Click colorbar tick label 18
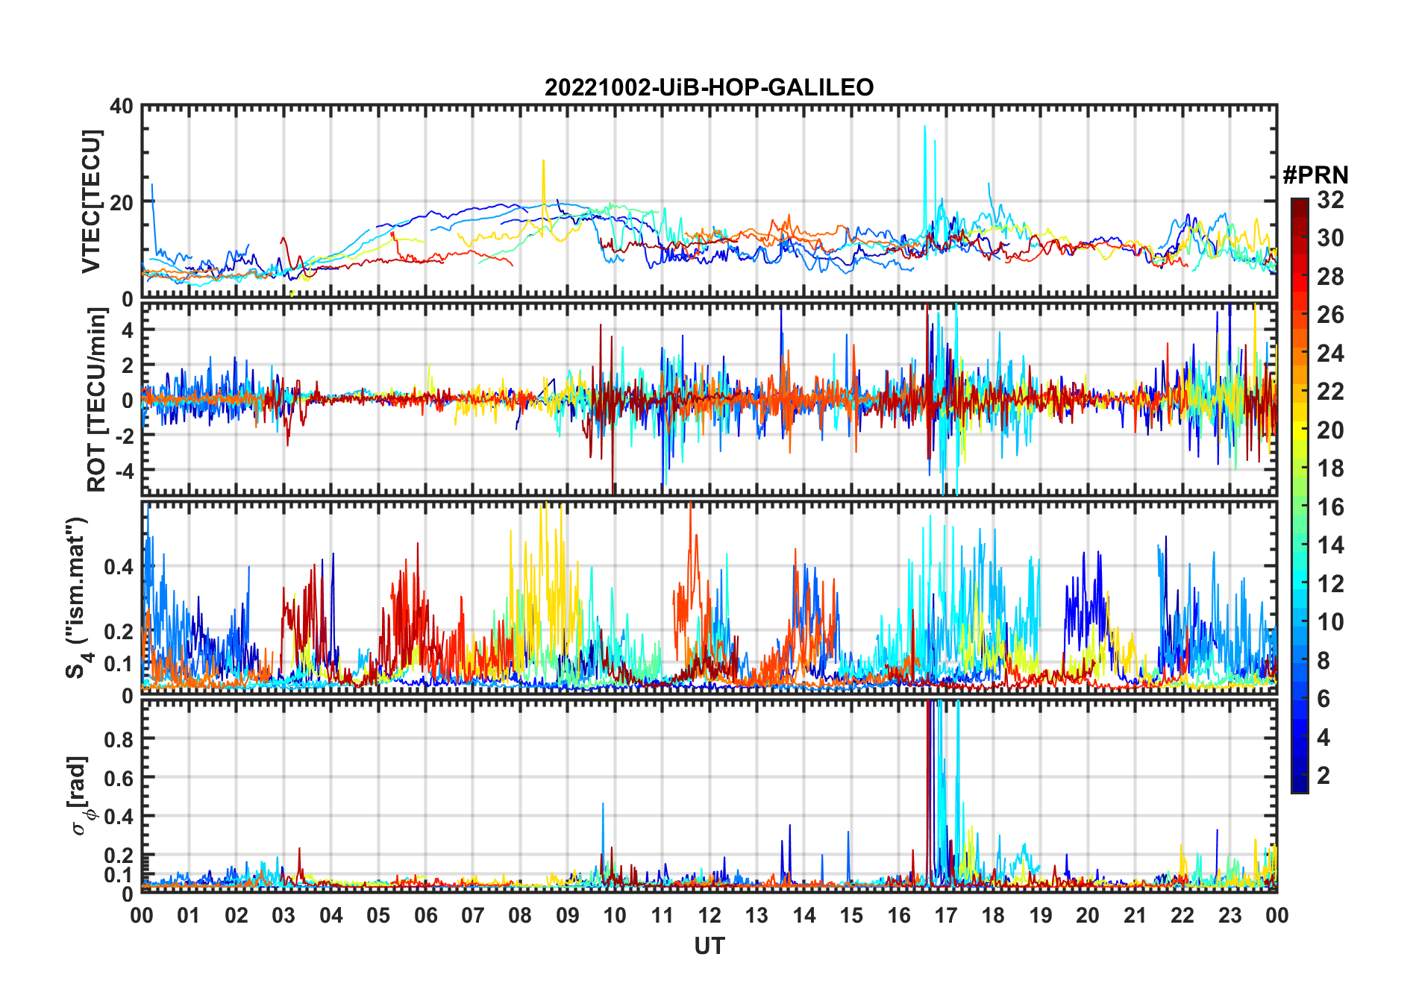Image resolution: width=1419 pixels, height=992 pixels. [x=1330, y=468]
